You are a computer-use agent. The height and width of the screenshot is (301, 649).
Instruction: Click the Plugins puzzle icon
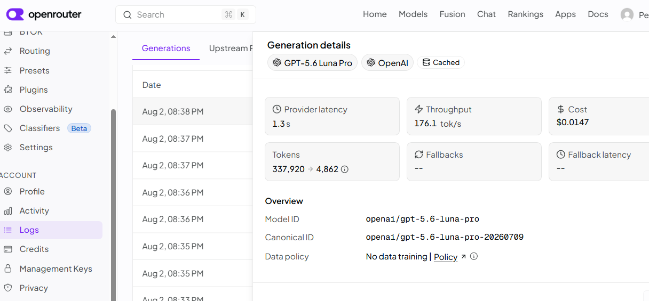point(8,90)
